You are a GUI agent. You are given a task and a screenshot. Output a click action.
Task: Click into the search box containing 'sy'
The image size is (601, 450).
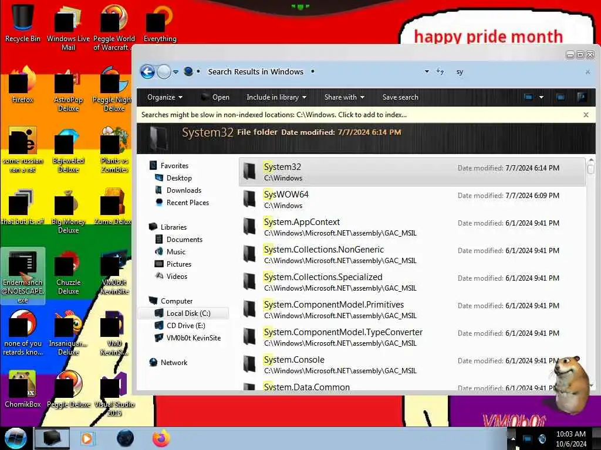click(518, 71)
